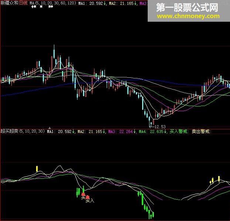Click the '买入' text label under the lower red dot

coord(90,201)
